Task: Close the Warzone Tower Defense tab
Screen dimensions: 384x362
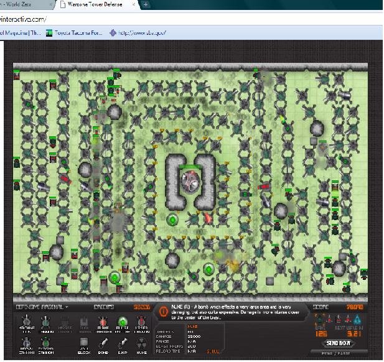Action: tap(134, 4)
